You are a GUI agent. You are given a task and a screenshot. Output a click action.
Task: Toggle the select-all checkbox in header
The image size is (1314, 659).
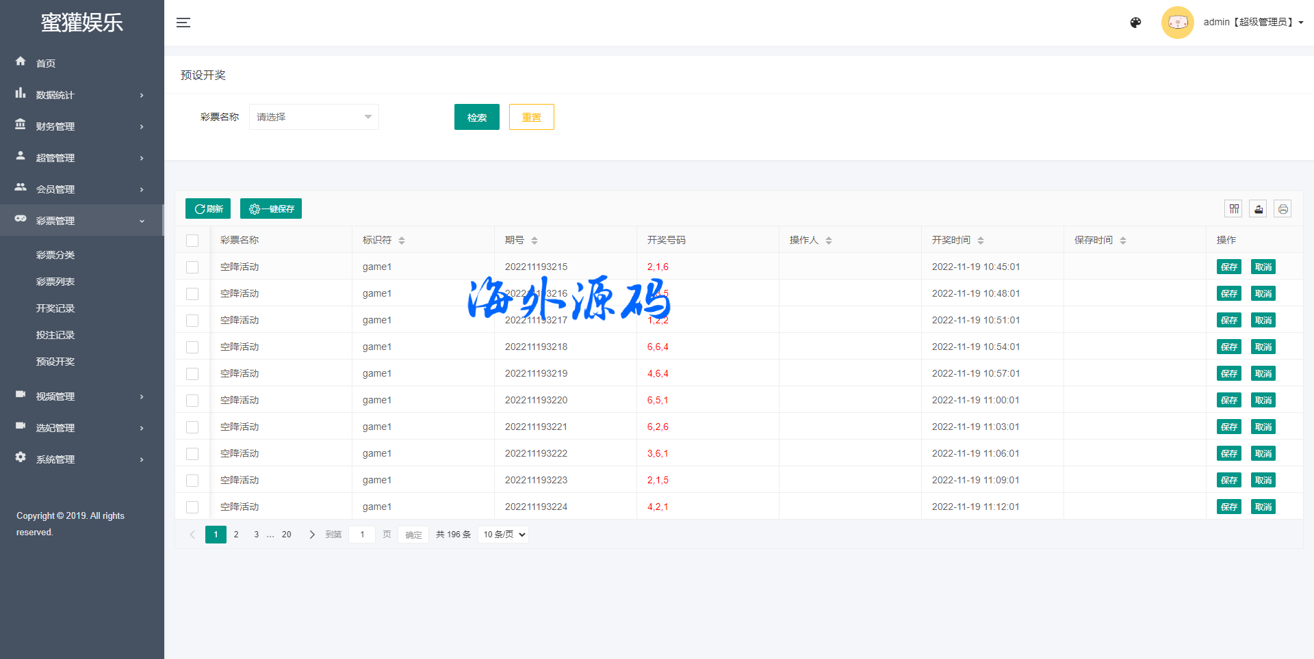coord(192,241)
